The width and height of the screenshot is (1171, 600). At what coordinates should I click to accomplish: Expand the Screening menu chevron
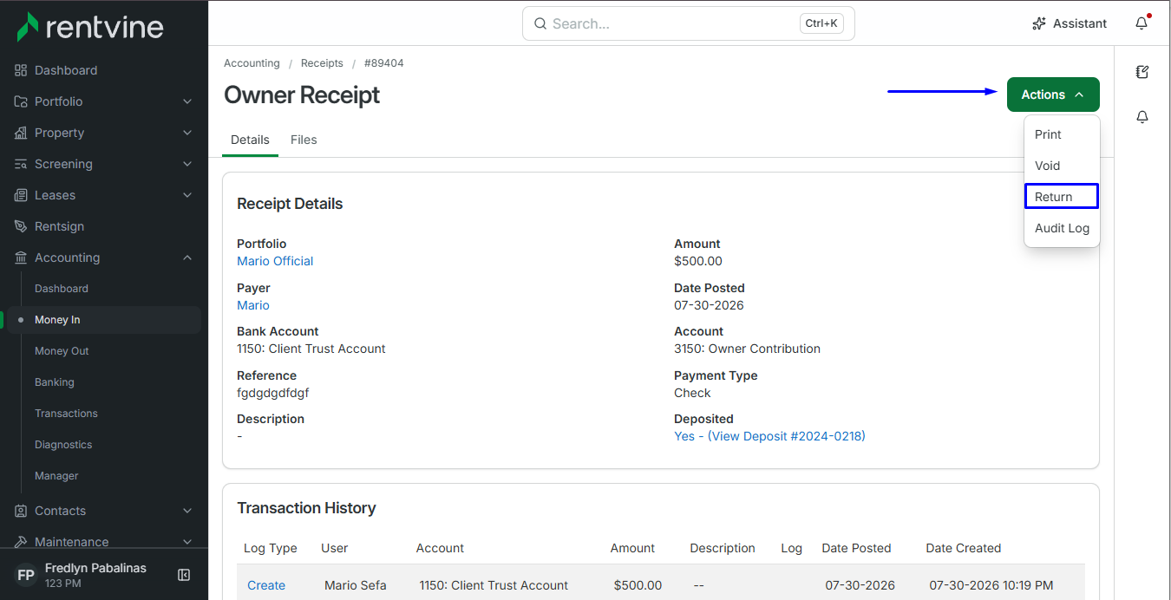click(x=187, y=164)
